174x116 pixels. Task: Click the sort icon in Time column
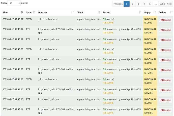(22, 12)
